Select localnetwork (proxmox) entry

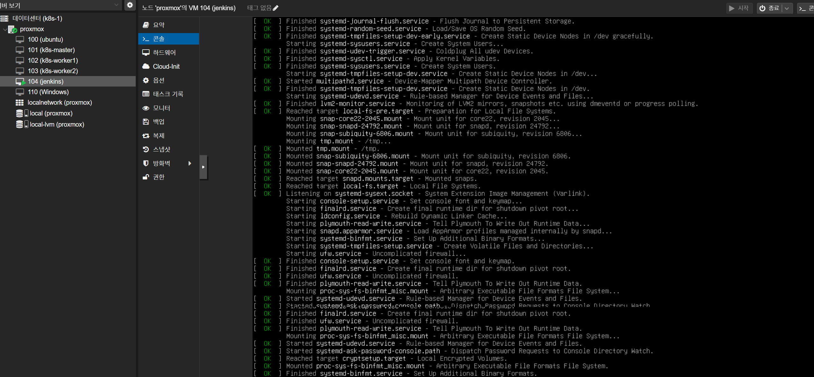[x=60, y=102]
